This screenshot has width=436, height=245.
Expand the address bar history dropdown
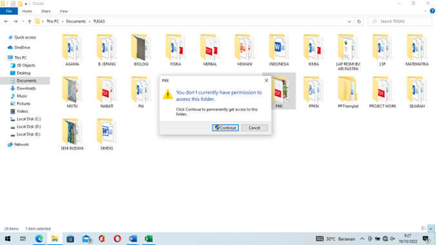[349, 21]
